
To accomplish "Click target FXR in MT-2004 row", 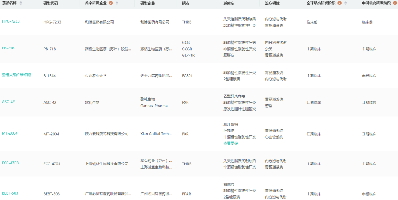I will tap(185, 134).
